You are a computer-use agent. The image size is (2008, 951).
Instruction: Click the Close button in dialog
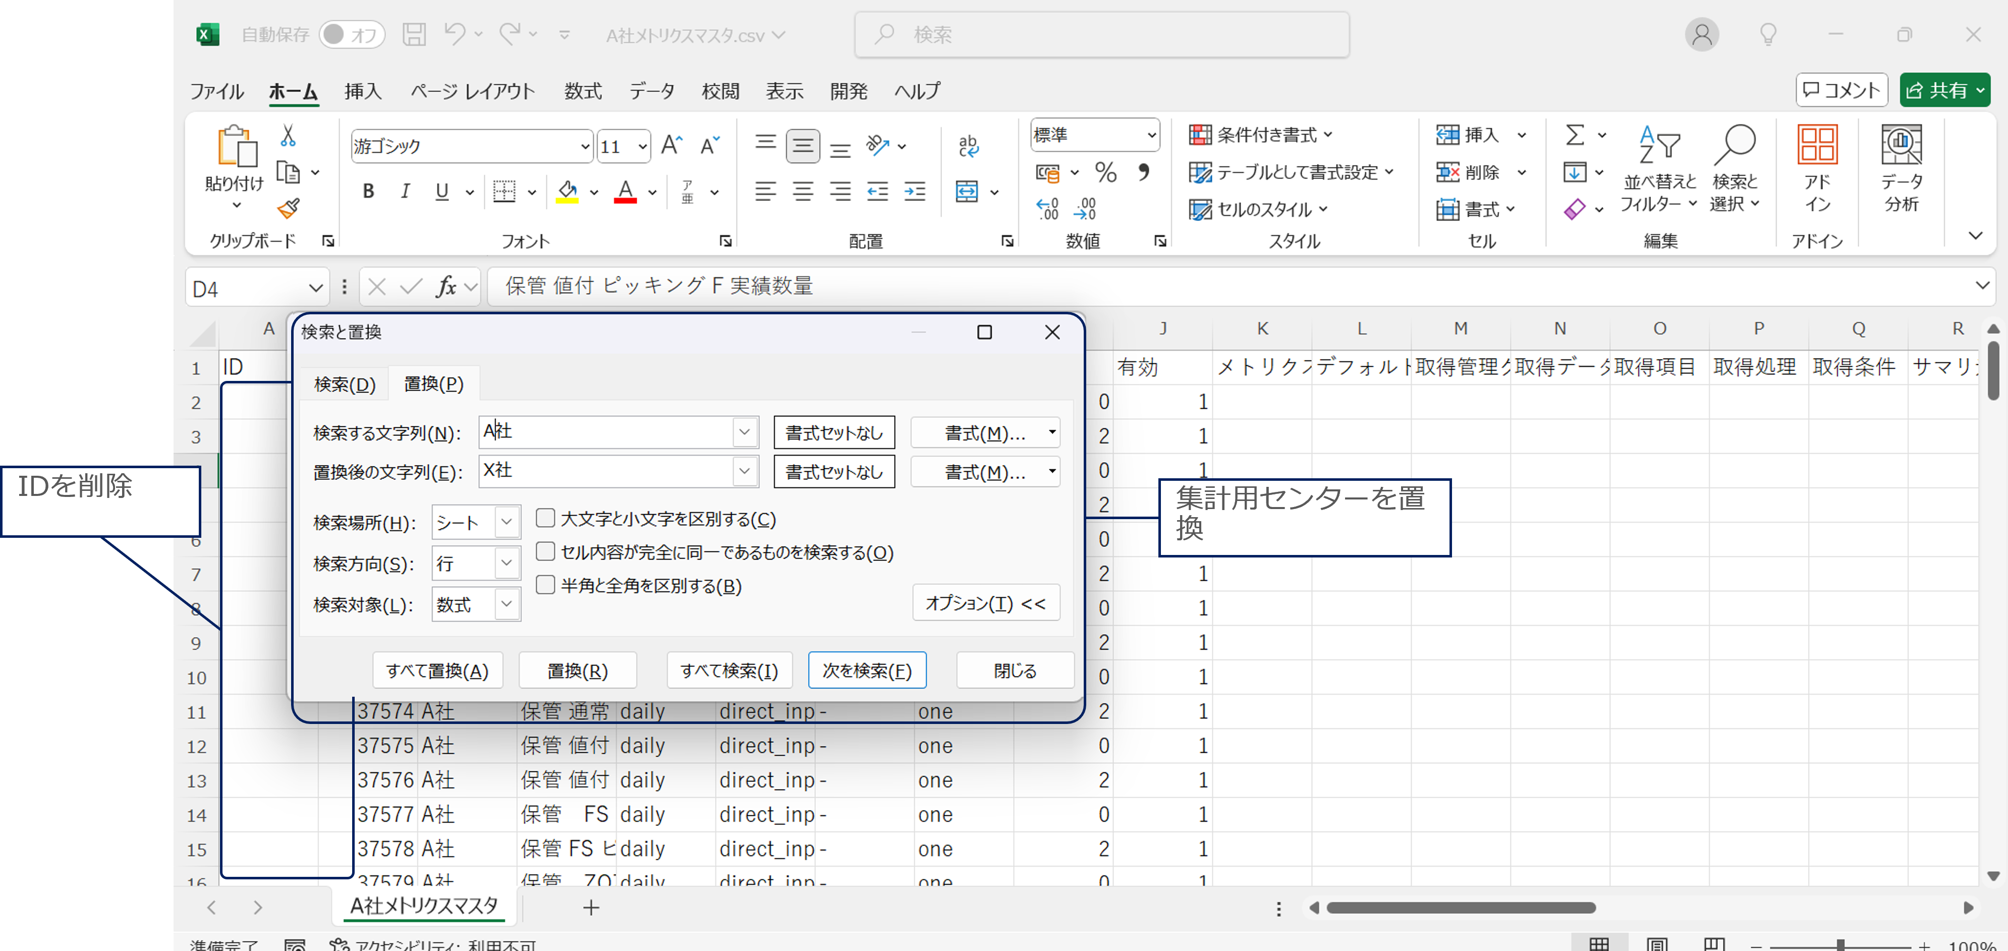(x=1015, y=670)
